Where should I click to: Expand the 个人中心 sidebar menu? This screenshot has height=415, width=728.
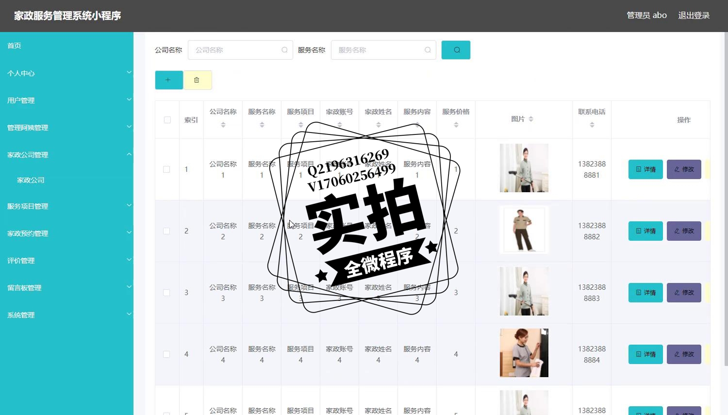(66, 73)
